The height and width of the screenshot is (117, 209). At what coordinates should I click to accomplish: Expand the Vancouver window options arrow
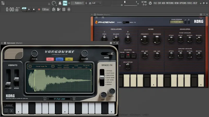click(x=2, y=43)
